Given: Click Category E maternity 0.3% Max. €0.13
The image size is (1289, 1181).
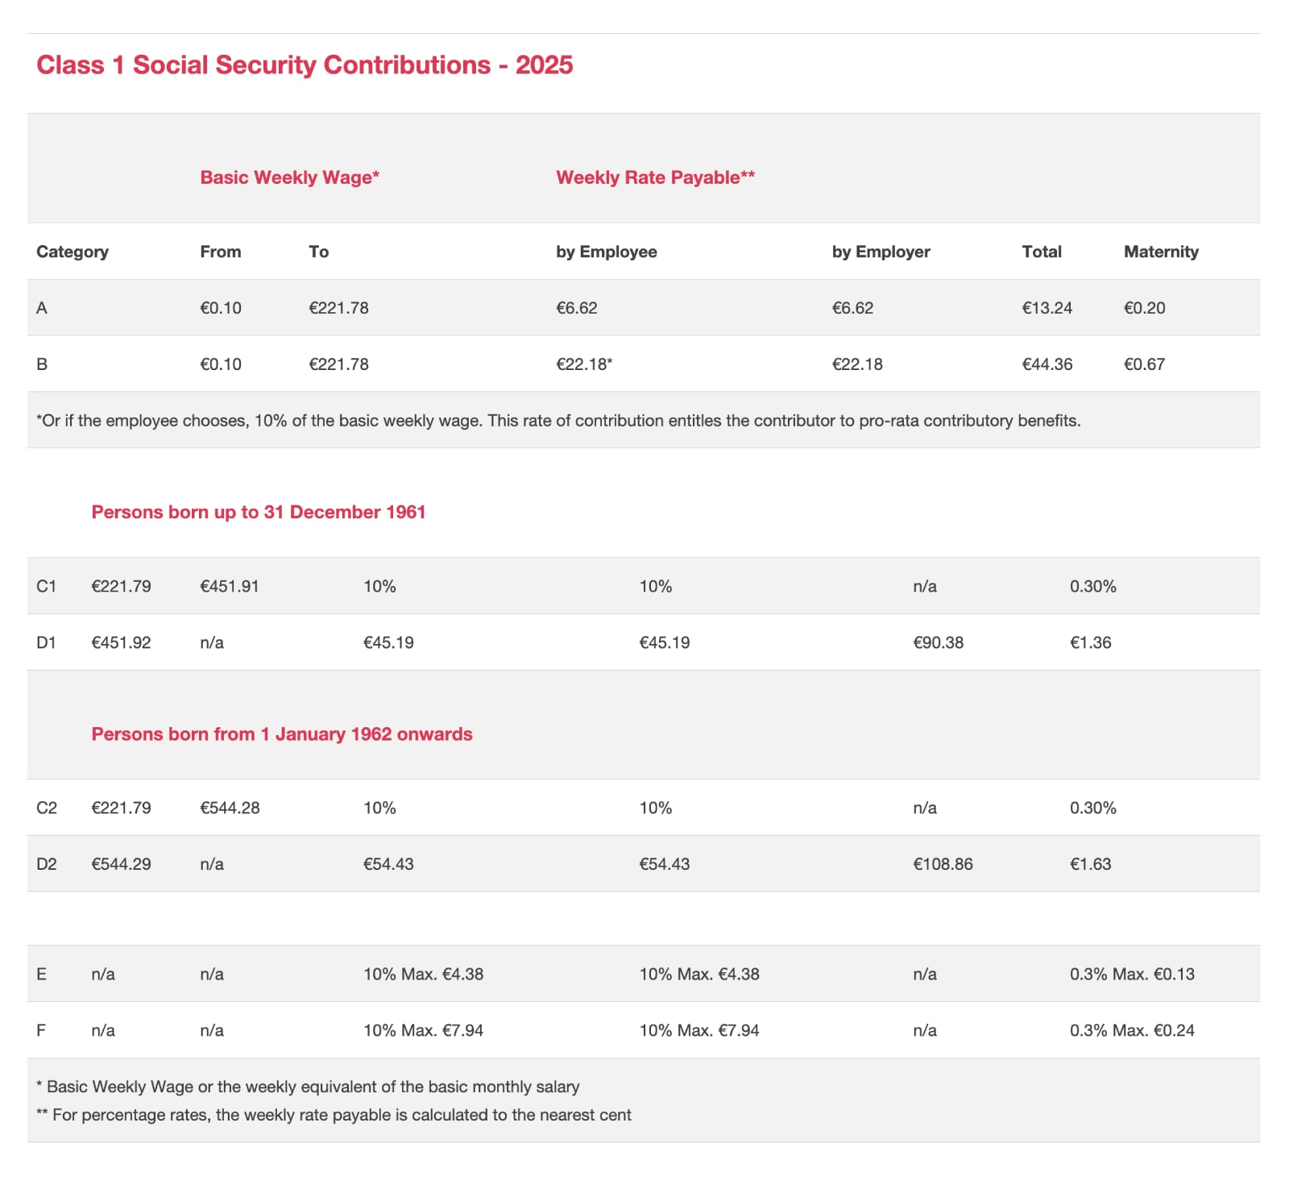Looking at the screenshot, I should 1132,975.
